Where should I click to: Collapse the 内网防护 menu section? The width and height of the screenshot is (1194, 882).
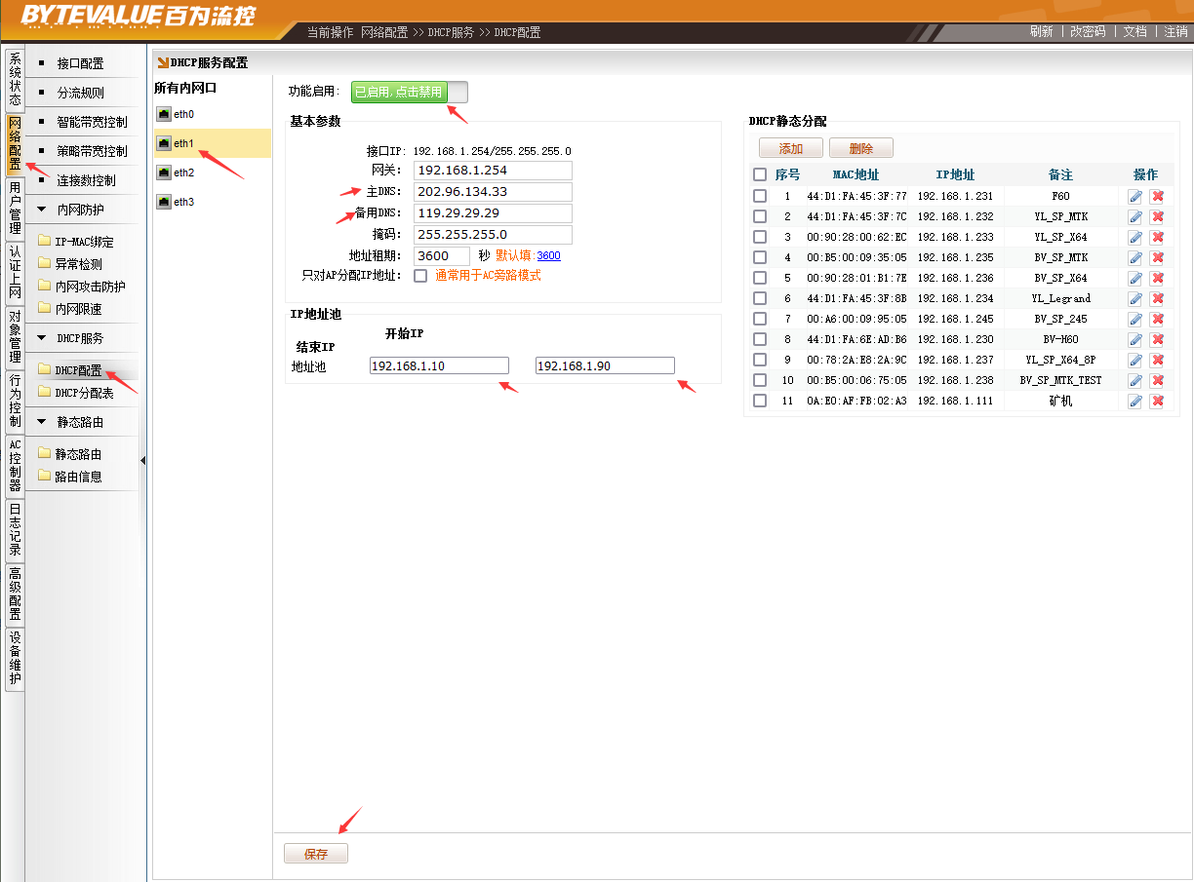pos(42,210)
